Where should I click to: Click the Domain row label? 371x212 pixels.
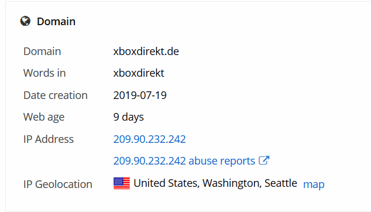pyautogui.click(x=42, y=52)
